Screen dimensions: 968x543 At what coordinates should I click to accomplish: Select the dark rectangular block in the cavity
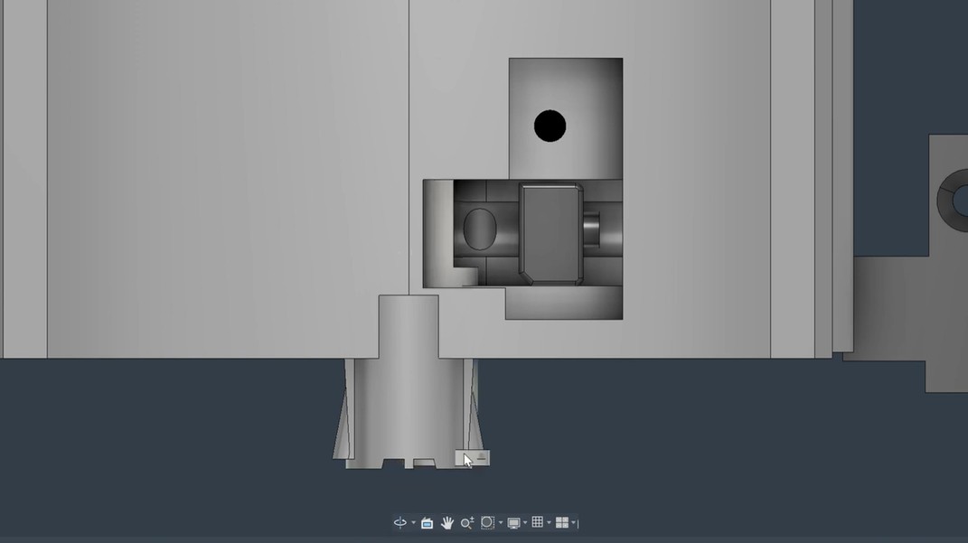pos(550,235)
